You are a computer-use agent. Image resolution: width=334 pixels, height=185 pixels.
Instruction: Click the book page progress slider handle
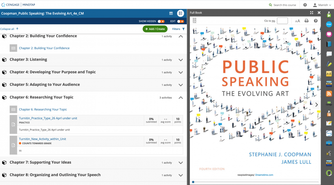point(193,182)
